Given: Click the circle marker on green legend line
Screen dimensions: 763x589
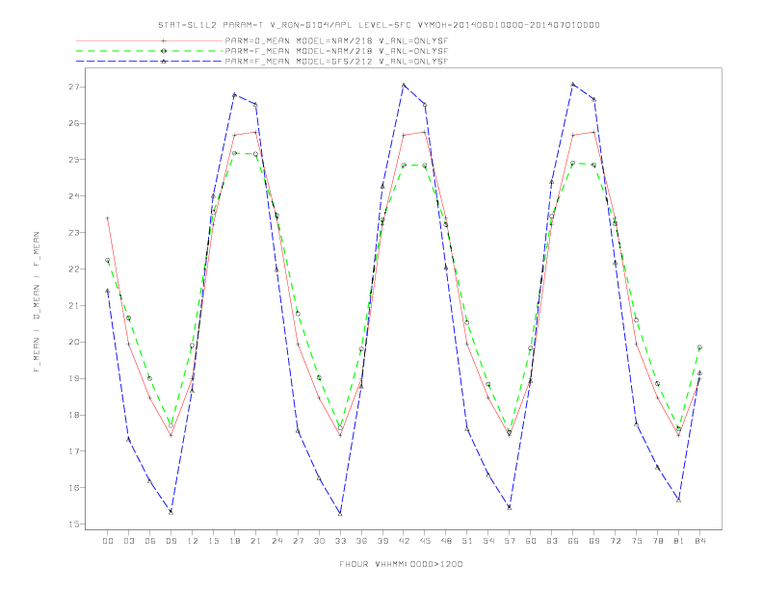Looking at the screenshot, I should pos(164,51).
